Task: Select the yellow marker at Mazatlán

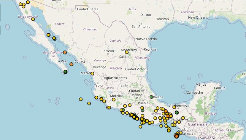Action: (92, 73)
